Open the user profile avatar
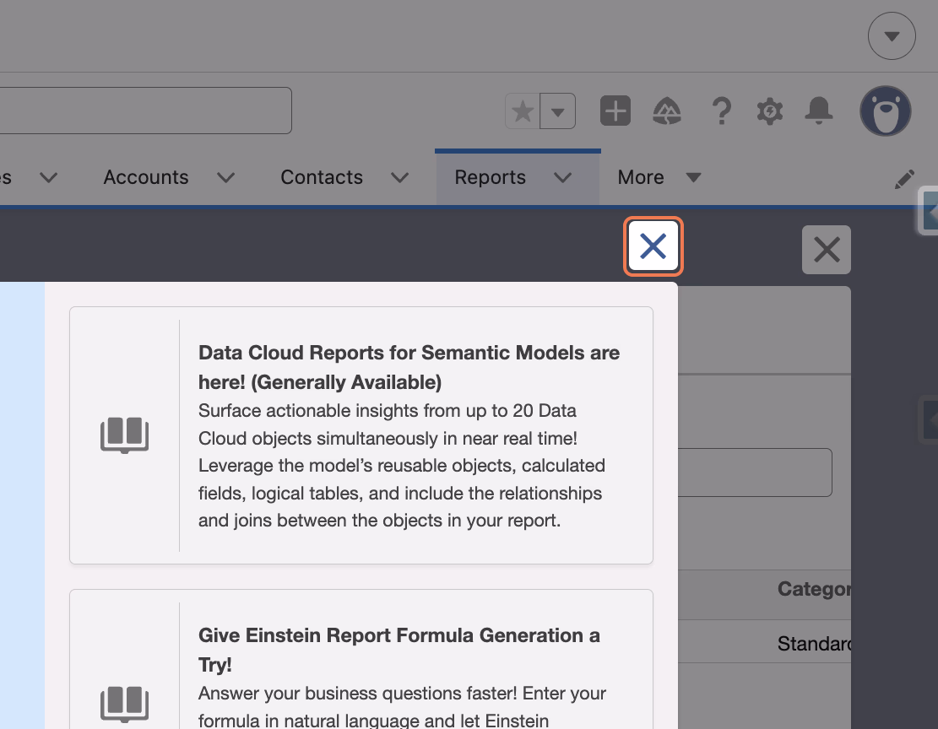The width and height of the screenshot is (938, 729). (886, 111)
